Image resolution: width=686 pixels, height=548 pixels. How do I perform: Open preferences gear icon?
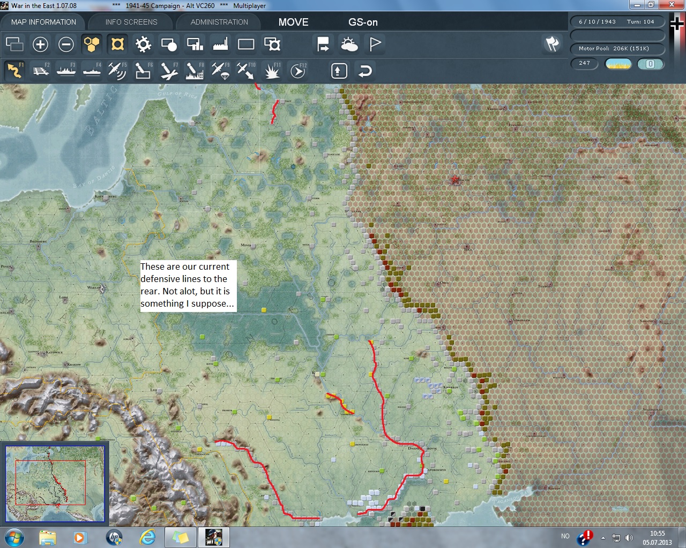pyautogui.click(x=143, y=44)
